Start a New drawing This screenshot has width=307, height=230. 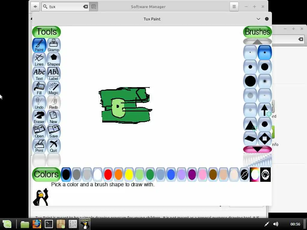(53, 117)
